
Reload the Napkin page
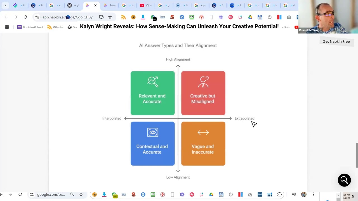25,17
